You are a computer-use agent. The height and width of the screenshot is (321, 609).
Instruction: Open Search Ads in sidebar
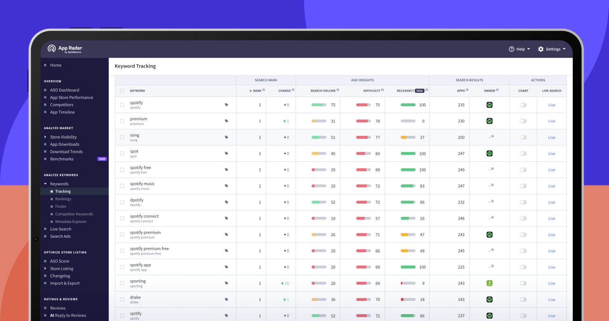pyautogui.click(x=60, y=236)
